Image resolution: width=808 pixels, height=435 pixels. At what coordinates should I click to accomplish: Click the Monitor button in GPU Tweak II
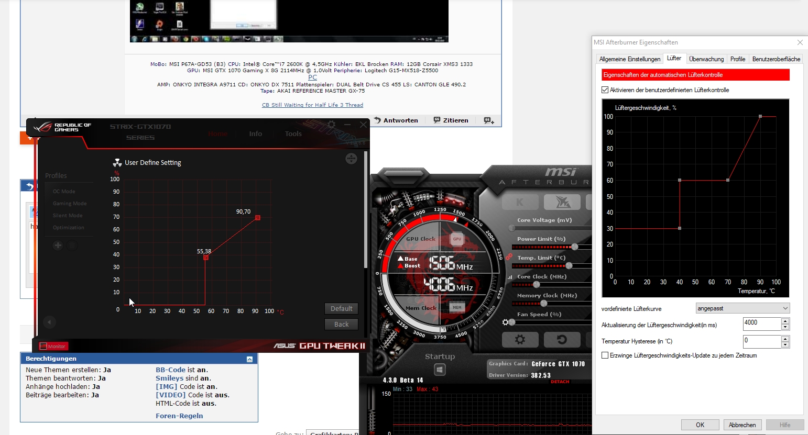pos(53,346)
